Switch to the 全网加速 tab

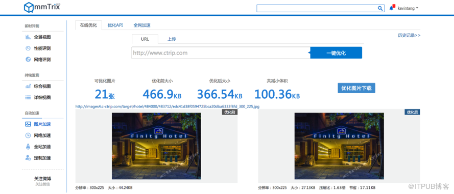click(x=142, y=25)
